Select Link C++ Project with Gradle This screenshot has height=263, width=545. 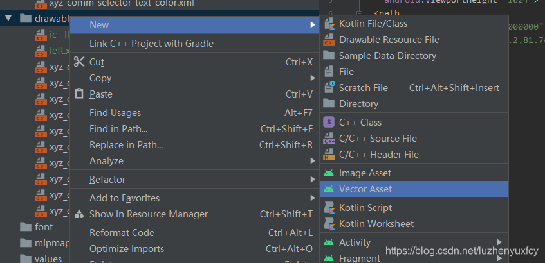(151, 44)
